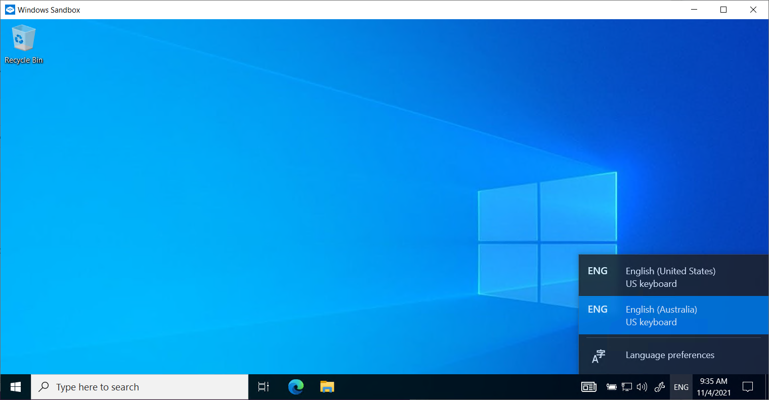Click inside the taskbar search field
This screenshot has width=769, height=400.
[139, 386]
